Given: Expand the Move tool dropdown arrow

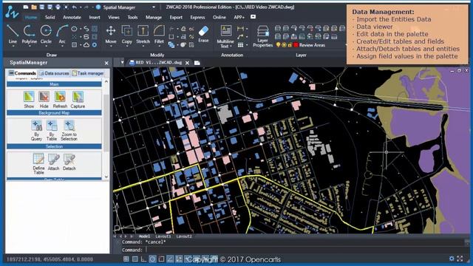Looking at the screenshot, I should click(111, 46).
